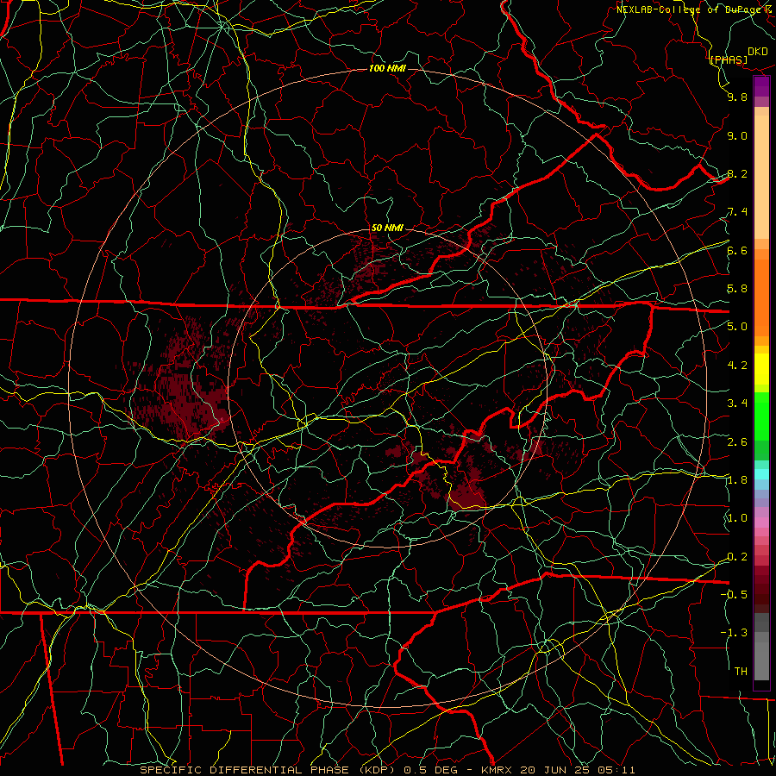
Task: Click the 9.0 legend value
Action: click(737, 135)
